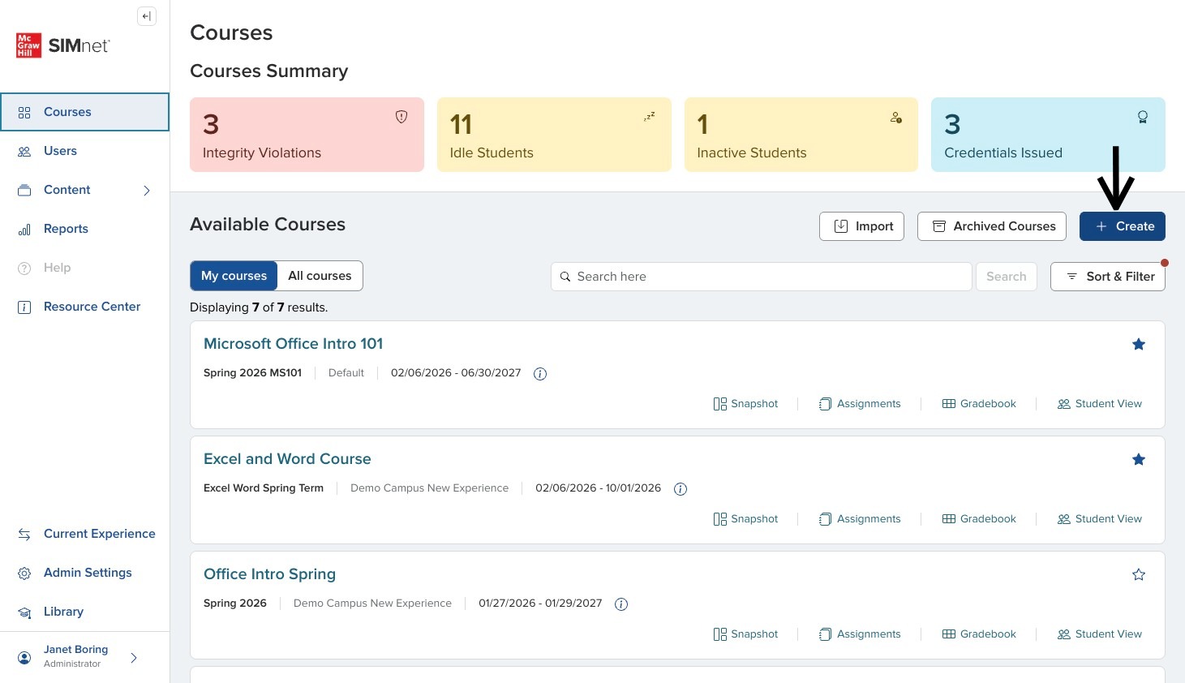Click the badge icon on Credentials Issued card

click(x=1143, y=117)
